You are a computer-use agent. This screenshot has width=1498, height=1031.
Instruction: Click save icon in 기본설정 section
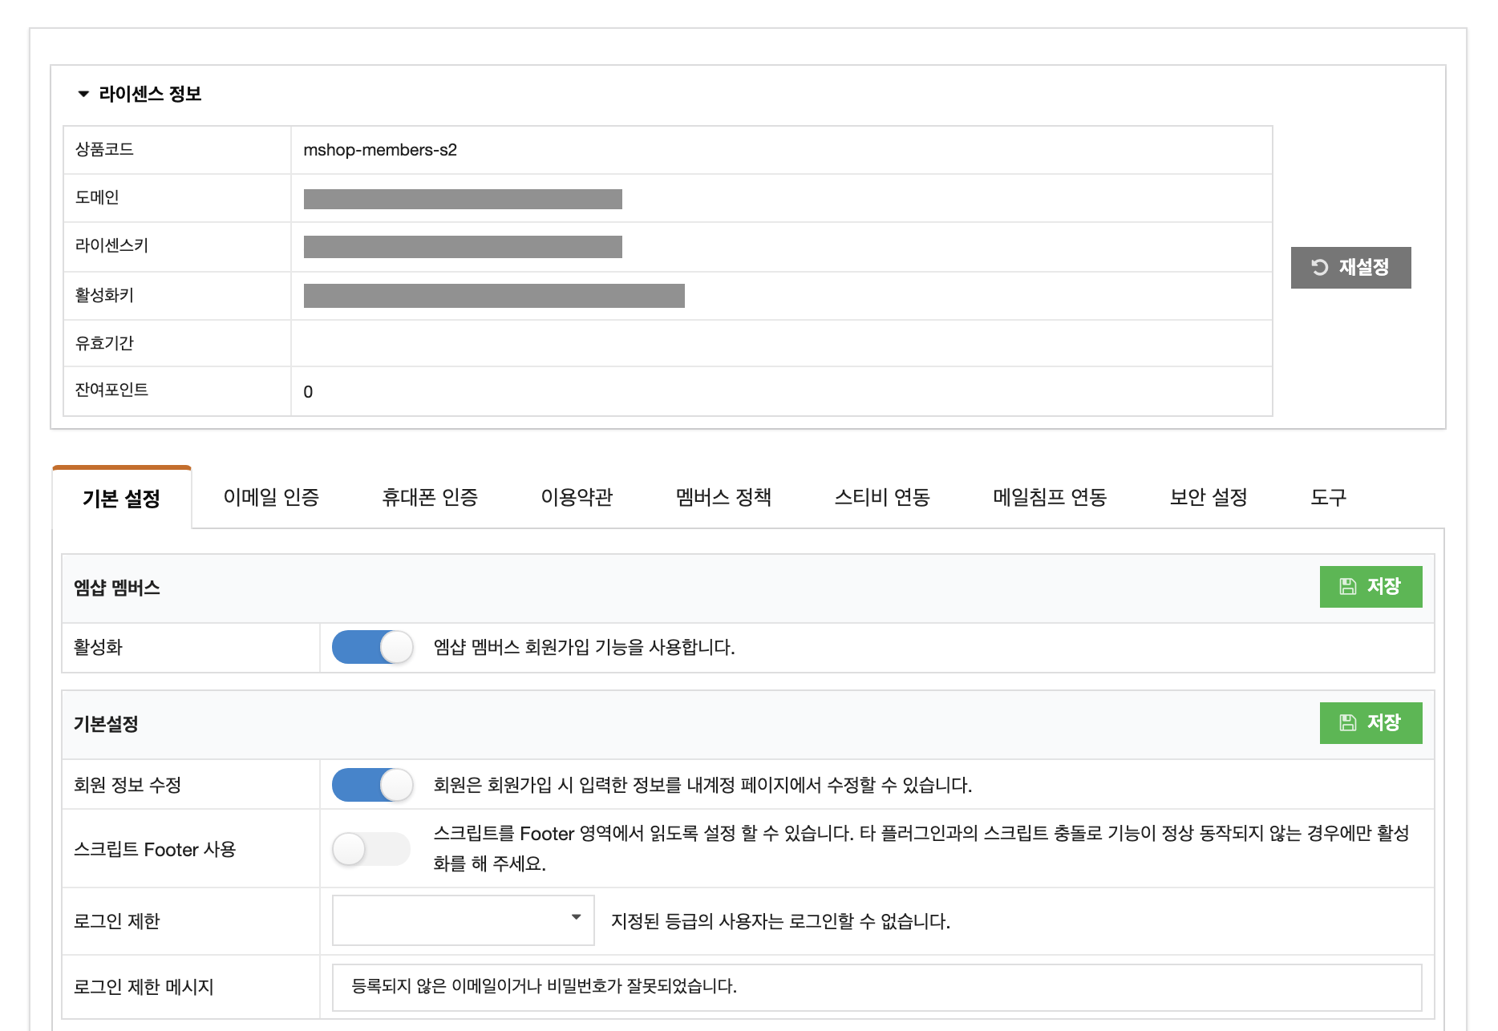point(1348,723)
